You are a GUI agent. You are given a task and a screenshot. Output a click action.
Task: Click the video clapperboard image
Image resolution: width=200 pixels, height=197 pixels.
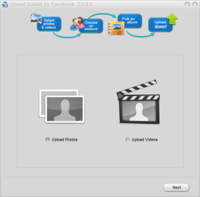pos(138,102)
